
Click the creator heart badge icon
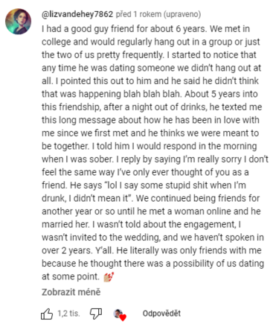pyautogui.click(x=120, y=315)
